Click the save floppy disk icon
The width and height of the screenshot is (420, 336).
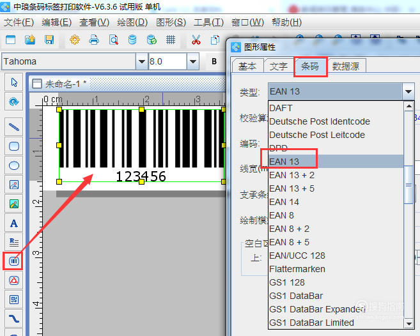[x=49, y=40]
